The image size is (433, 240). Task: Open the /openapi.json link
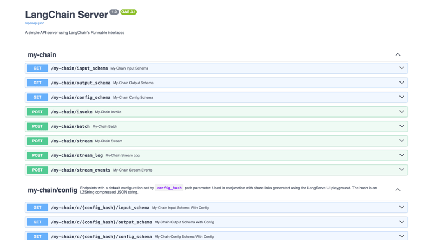pyautogui.click(x=35, y=23)
